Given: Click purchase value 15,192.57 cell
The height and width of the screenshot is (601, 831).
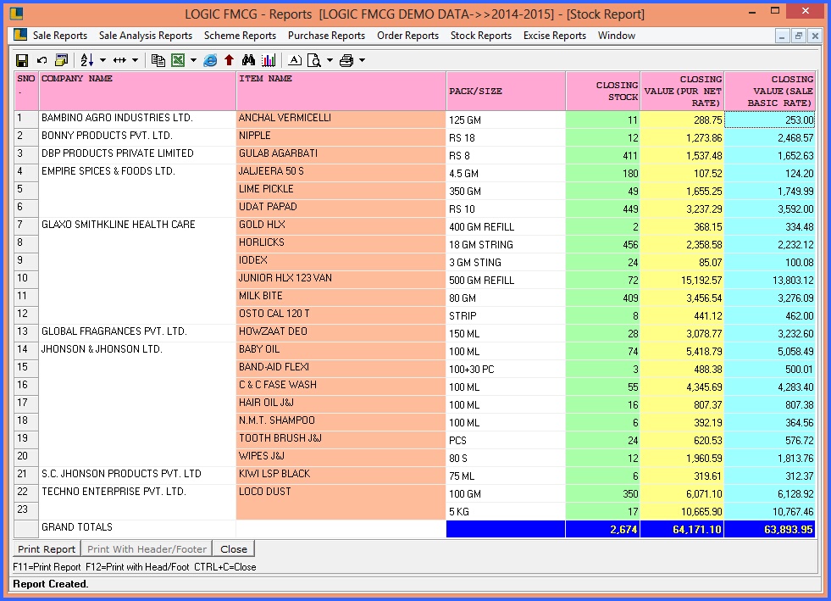Looking at the screenshot, I should [x=683, y=280].
